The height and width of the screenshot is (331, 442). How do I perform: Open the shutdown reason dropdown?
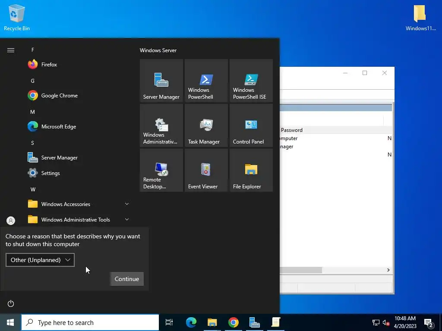point(40,260)
